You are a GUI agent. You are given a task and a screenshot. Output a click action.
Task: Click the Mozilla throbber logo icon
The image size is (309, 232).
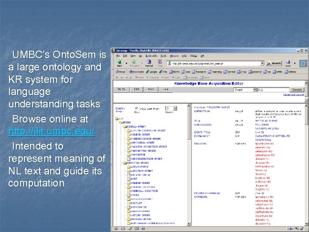click(302, 63)
